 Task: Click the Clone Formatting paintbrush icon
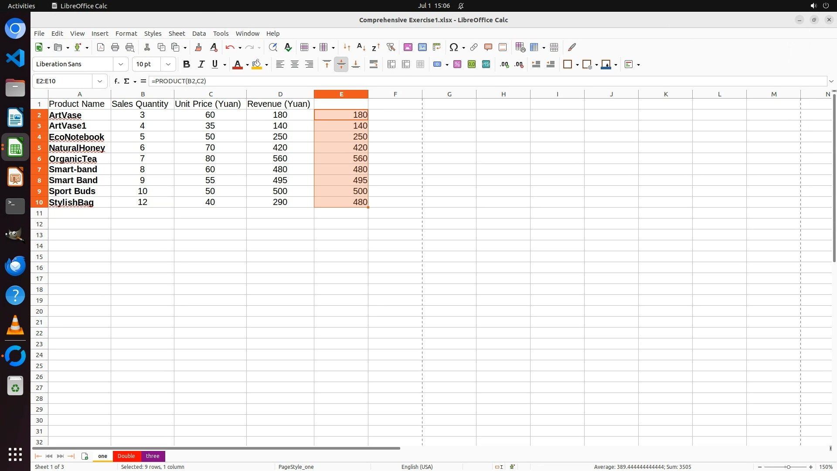point(198,47)
